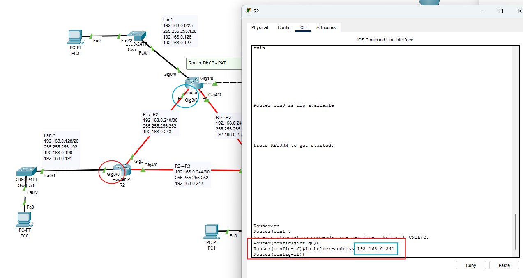The image size is (523, 278).
Task: Click the Fa0/2 label below Switch1
Action: 32,192
